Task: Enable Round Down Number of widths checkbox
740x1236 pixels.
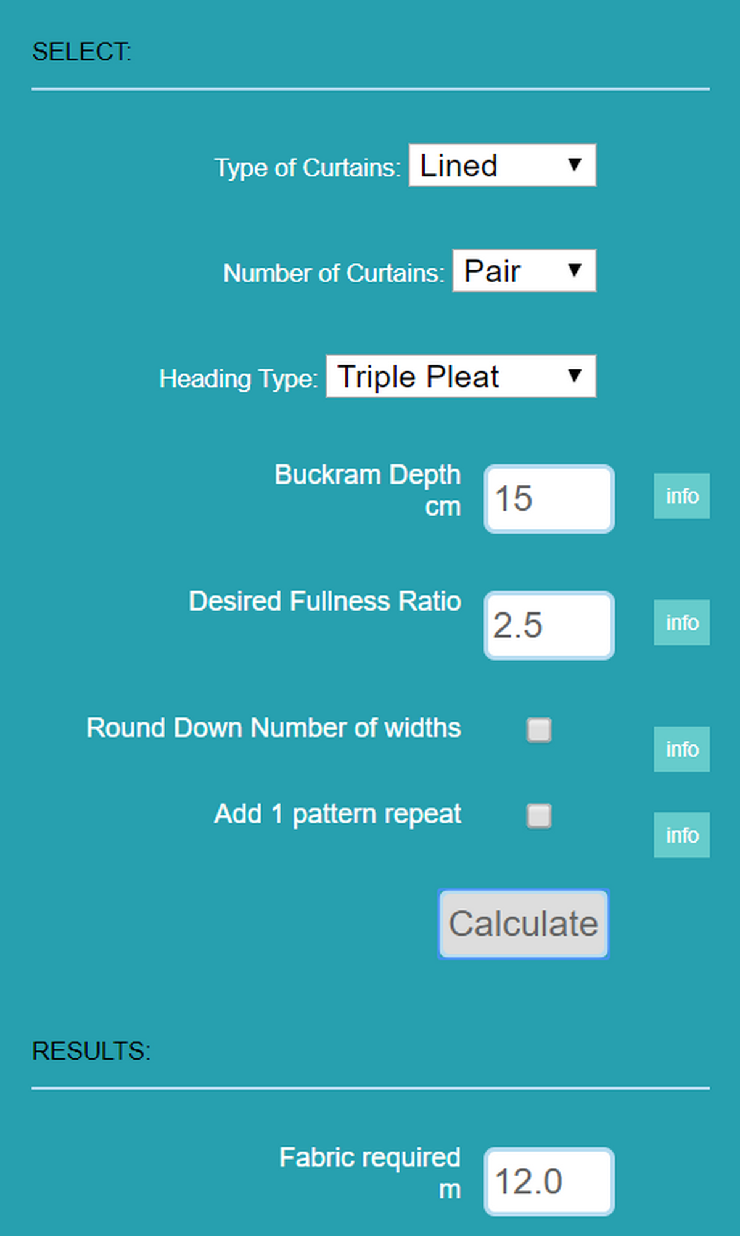Action: [539, 730]
